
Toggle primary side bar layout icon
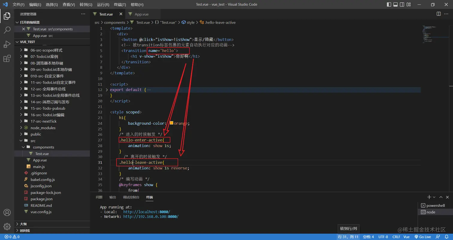[389, 4]
